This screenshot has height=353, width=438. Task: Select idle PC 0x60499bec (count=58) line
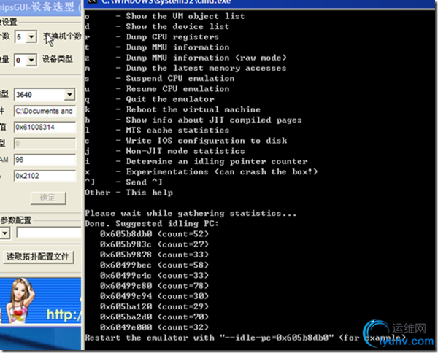[x=154, y=265]
